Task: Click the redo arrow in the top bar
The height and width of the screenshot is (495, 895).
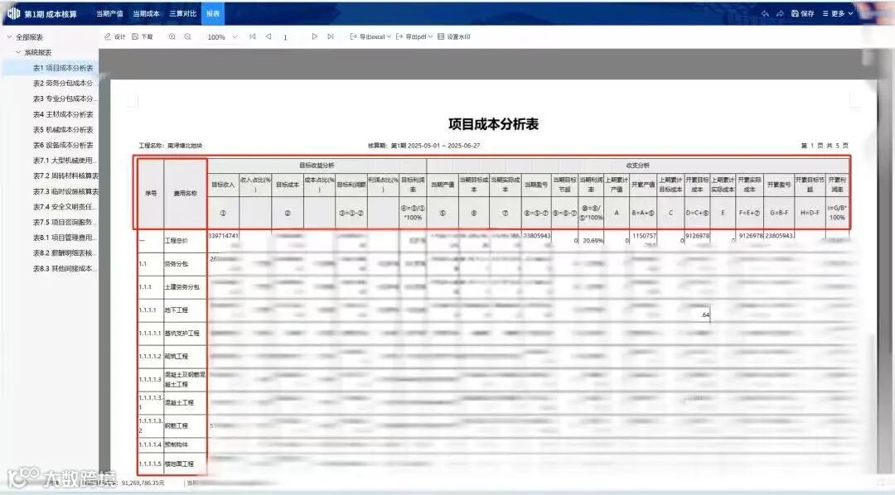Action: coord(780,13)
